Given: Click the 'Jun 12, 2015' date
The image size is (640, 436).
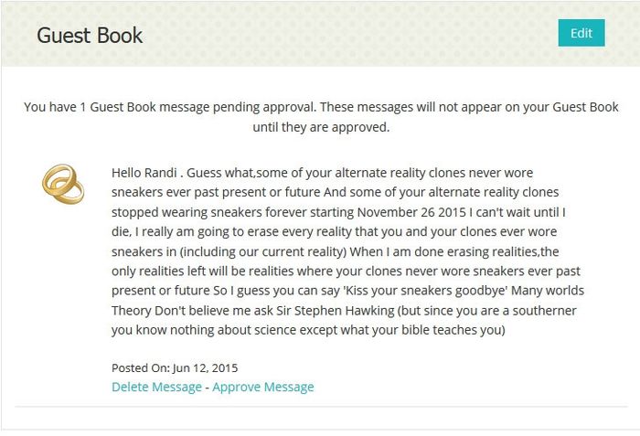Looking at the screenshot, I should (206, 367).
